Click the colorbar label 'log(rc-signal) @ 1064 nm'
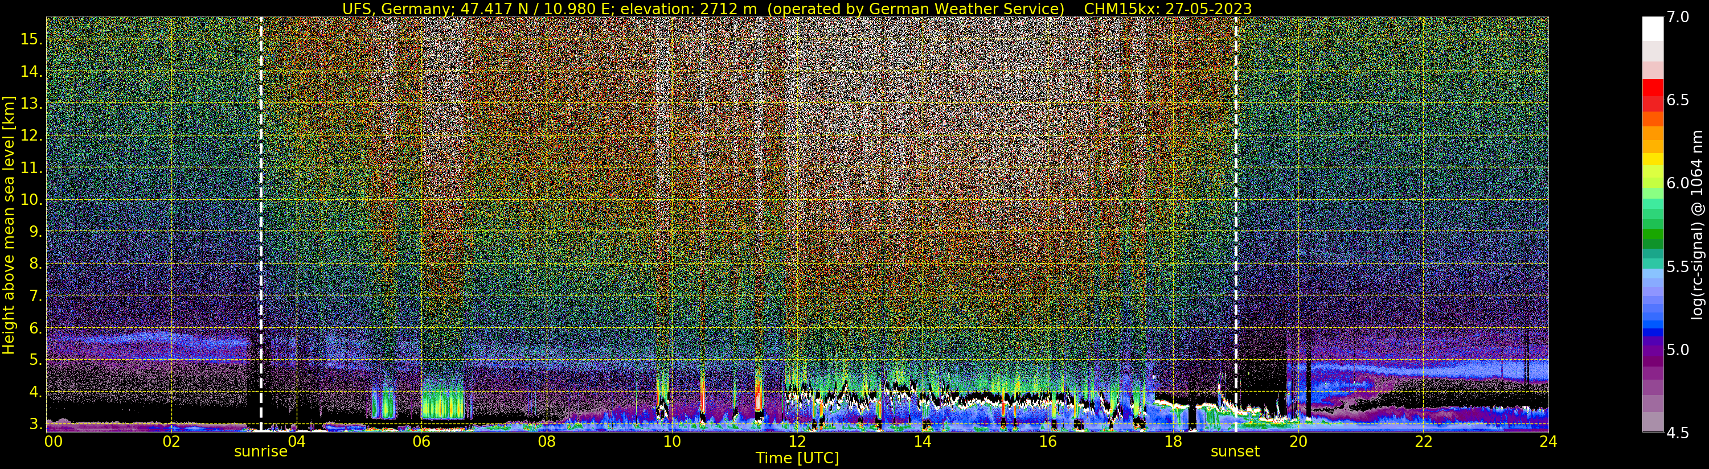This screenshot has height=469, width=1709. [1698, 224]
